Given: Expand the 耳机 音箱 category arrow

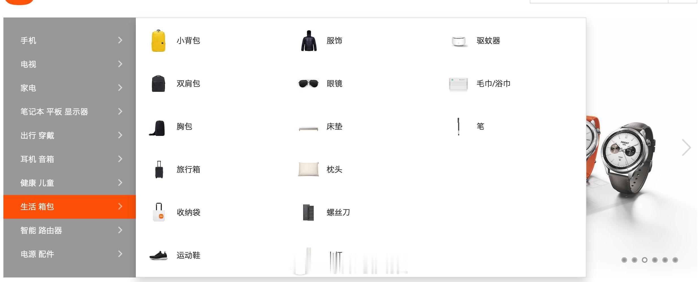Looking at the screenshot, I should point(120,159).
